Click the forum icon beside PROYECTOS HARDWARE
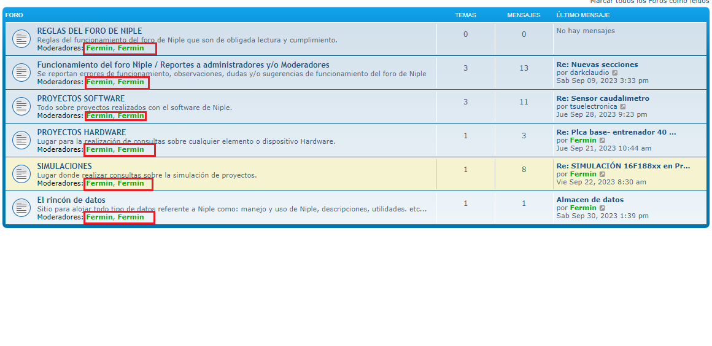Viewport: 712px width, 346px height. point(21,140)
